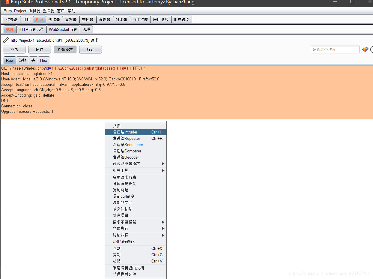Select the Raw message view tab
The height and width of the screenshot is (279, 373).
tap(10, 60)
